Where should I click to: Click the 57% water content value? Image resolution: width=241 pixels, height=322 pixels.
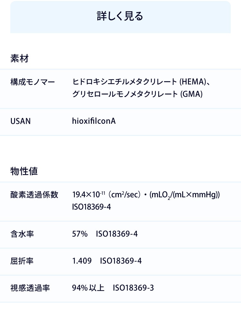coord(80,234)
